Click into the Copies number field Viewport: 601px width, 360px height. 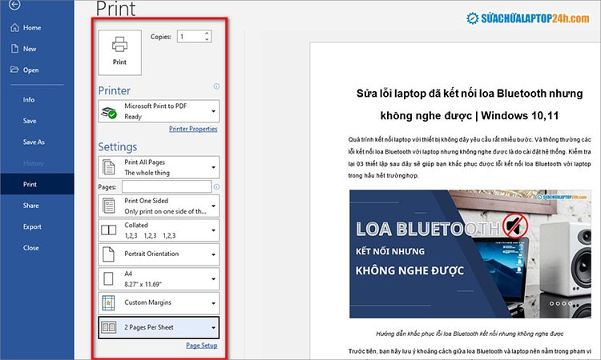(x=190, y=36)
